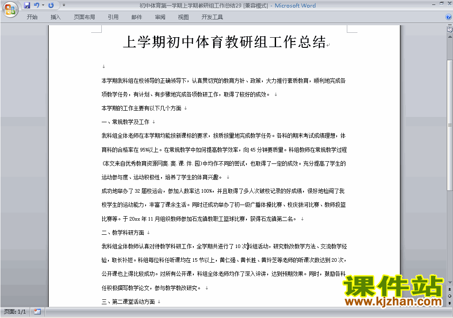Click the Next Page double-arrow button
The height and width of the screenshot is (318, 453).
tap(449, 303)
